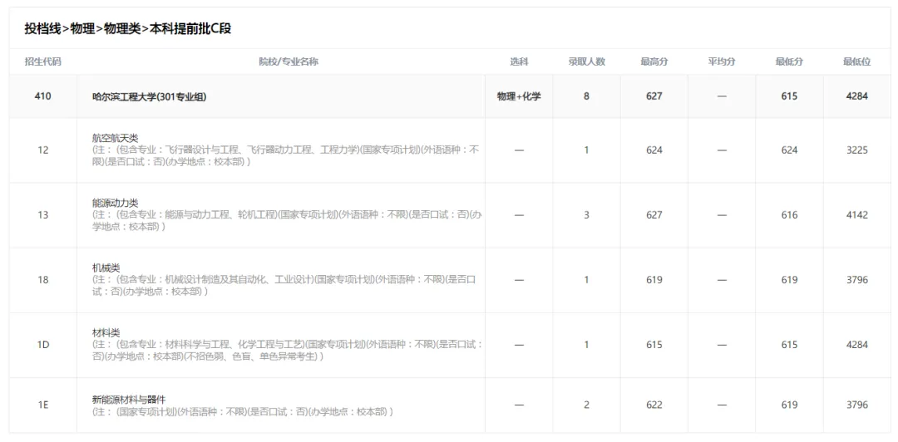Image resolution: width=898 pixels, height=442 pixels.
Task: Select major code 1E
Action: click(x=43, y=405)
